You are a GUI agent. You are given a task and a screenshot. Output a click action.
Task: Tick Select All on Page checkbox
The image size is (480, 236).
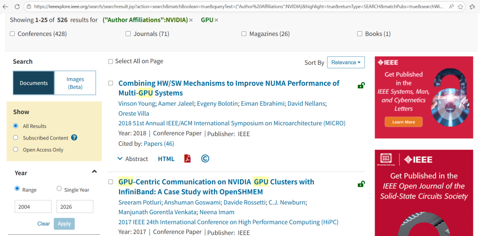(x=111, y=61)
